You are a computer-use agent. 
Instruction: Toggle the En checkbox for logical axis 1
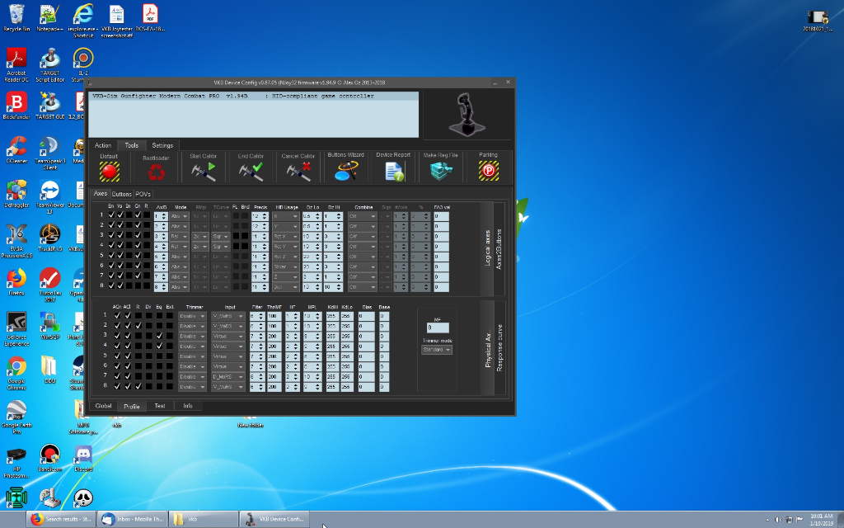111,215
